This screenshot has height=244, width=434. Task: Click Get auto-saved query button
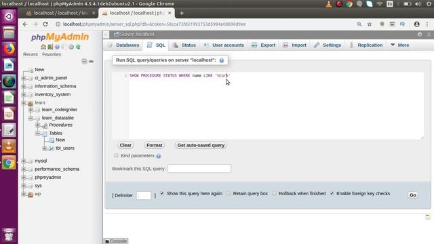tap(201, 145)
